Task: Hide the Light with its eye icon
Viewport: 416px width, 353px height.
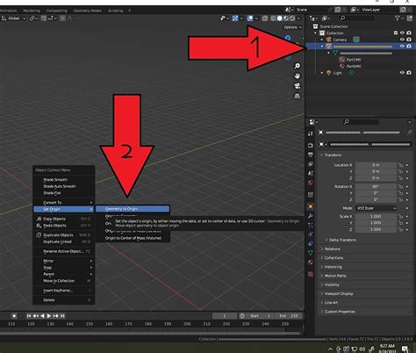Action: coord(402,73)
